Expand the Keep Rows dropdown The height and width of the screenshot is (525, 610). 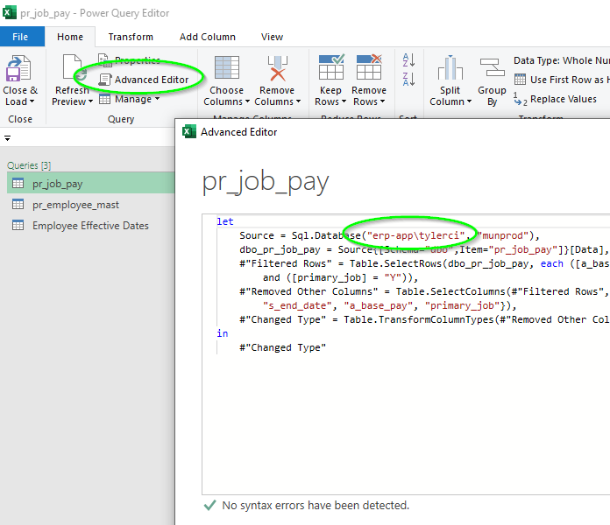coord(344,101)
